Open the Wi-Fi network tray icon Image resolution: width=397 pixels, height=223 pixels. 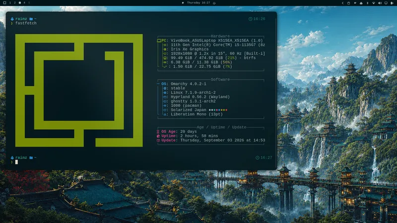click(x=374, y=3)
